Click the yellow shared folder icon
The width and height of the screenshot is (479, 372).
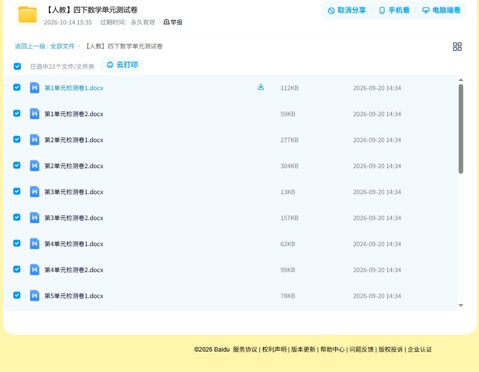pos(28,14)
